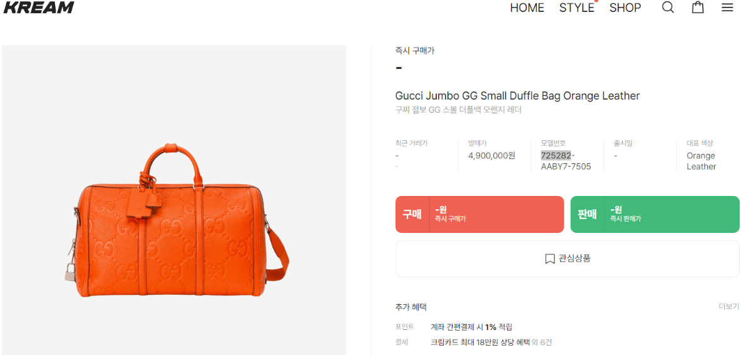Click 크림카드 최대 18만원 상당 혜택 text
This screenshot has height=355, width=751.
(x=479, y=342)
